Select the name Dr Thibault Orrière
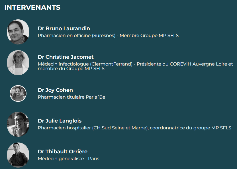This screenshot has height=169, width=237. (x=63, y=152)
